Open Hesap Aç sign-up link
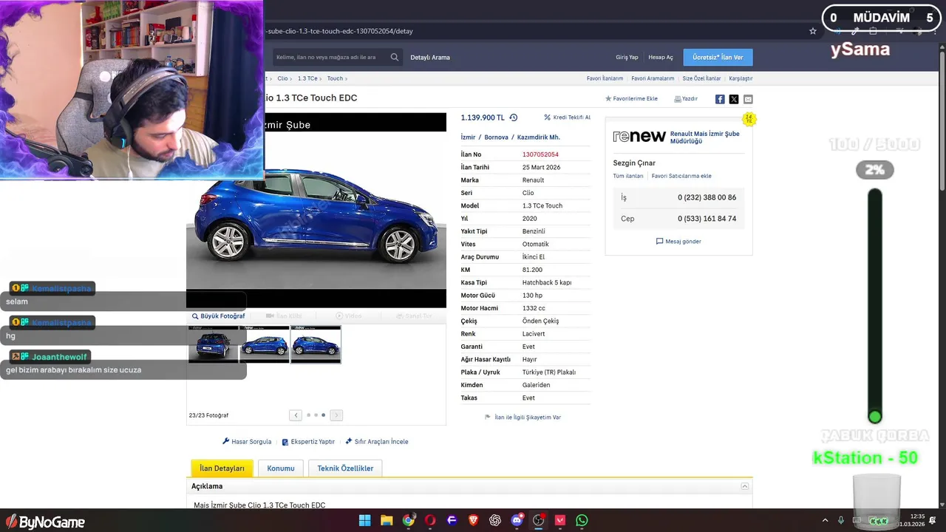 tap(661, 57)
